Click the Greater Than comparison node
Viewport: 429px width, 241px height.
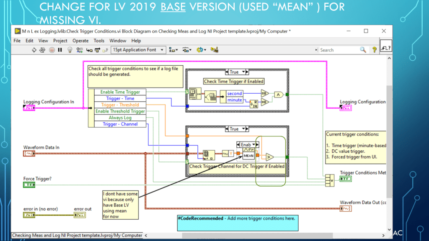click(269, 157)
